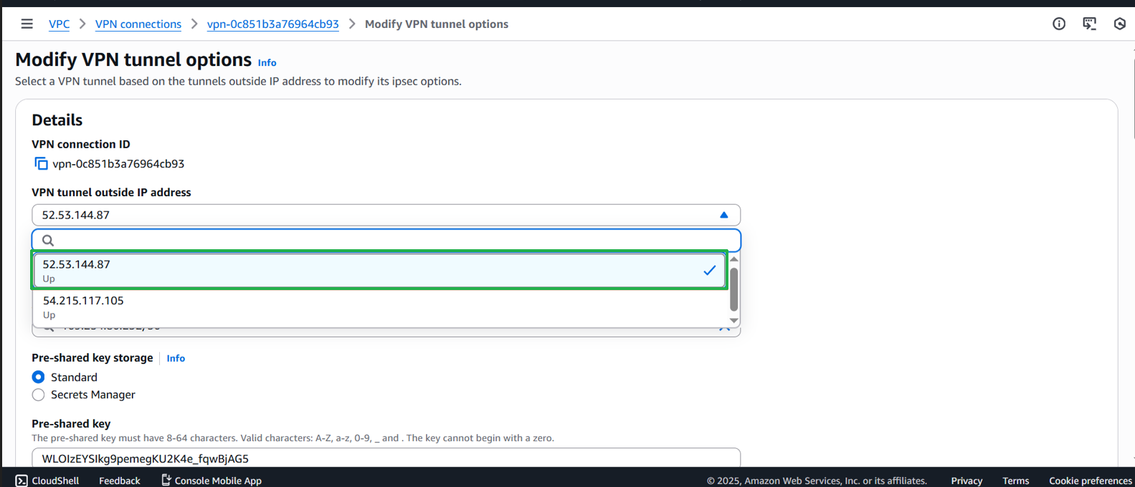1135x487 pixels.
Task: Open Cookie preferences
Action: (1091, 481)
